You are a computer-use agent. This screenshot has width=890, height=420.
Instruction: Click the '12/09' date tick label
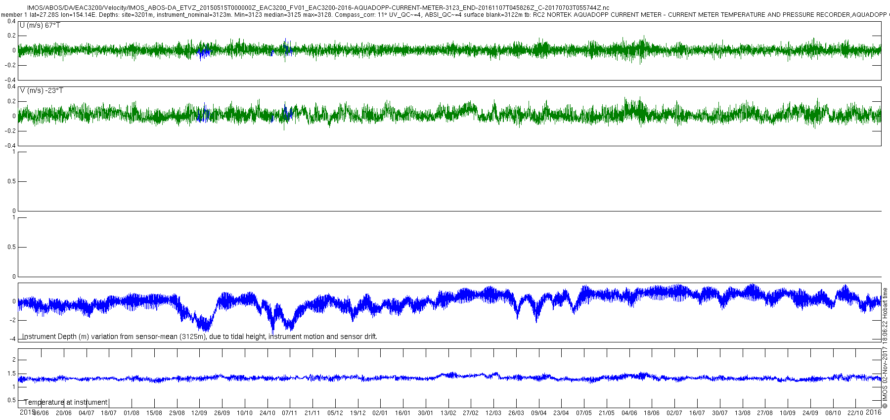tap(199, 413)
